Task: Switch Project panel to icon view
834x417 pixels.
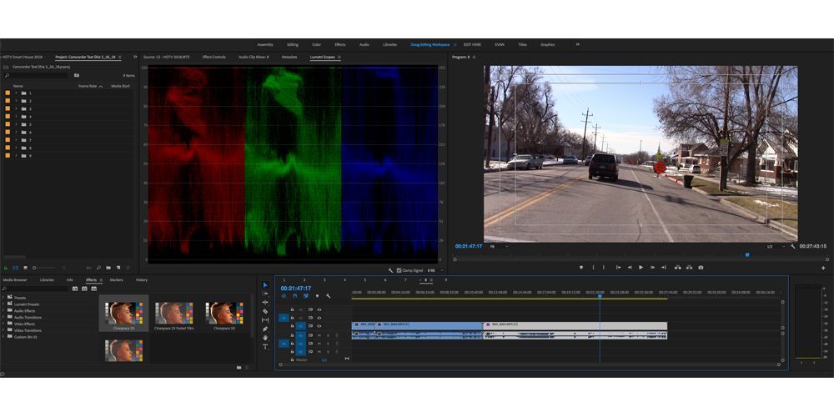Action: click(x=25, y=268)
